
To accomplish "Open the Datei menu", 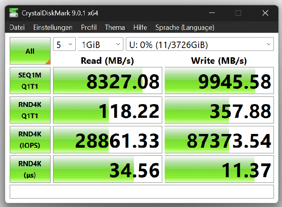I will [x=17, y=27].
